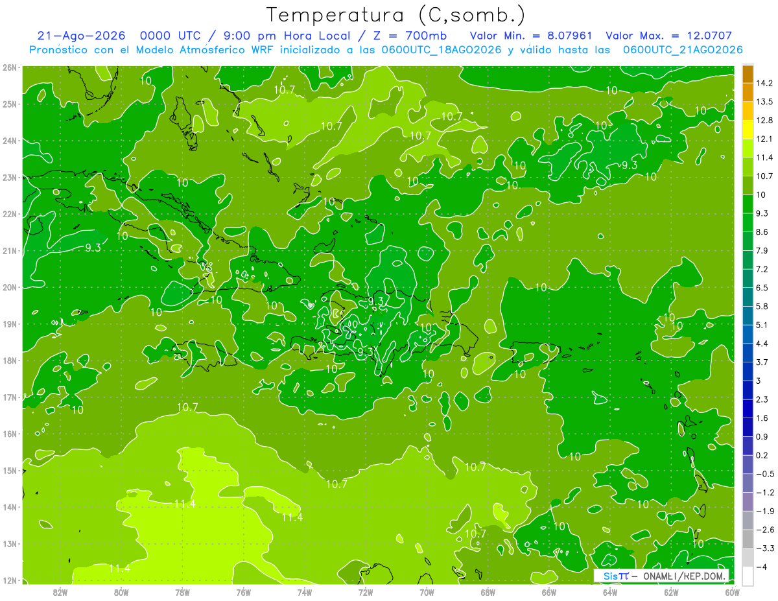This screenshot has width=778, height=601.
Task: Click the white colorbar segment below -4
Action: (748, 576)
